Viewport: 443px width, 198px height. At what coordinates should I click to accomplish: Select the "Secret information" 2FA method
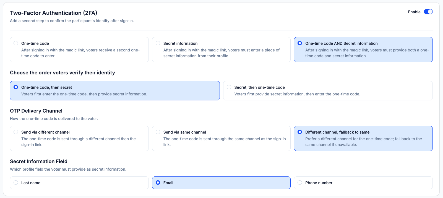tap(158, 43)
